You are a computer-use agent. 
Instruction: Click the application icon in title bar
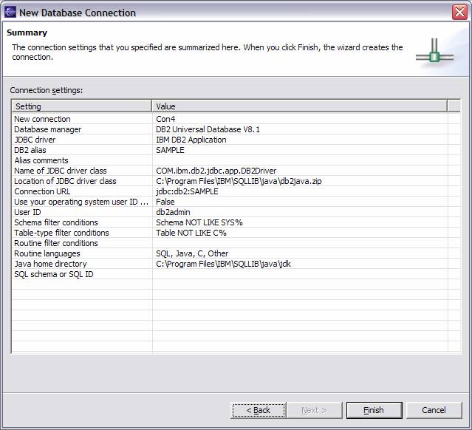(x=10, y=13)
